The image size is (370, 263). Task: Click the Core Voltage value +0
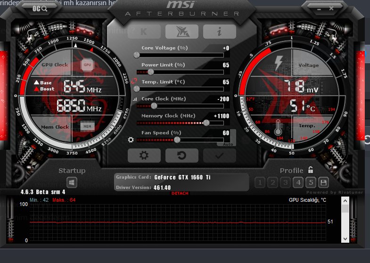point(226,48)
